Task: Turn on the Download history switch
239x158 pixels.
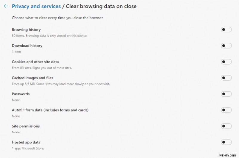Action: [x=226, y=46]
